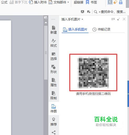The image size is (129, 135).
Task: Open the 属性 properties sidebar icon
Action: (54, 82)
